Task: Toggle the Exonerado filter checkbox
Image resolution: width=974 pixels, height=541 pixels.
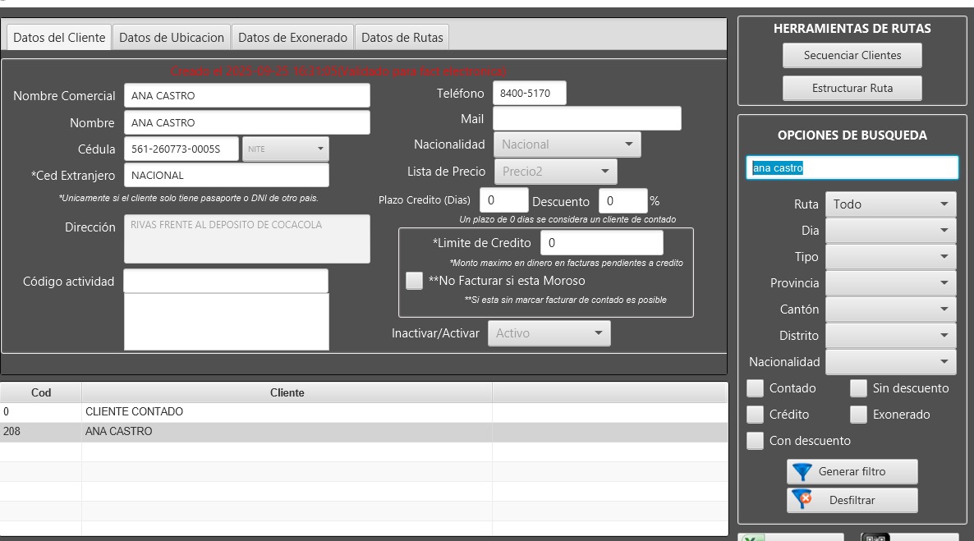Action: click(858, 415)
